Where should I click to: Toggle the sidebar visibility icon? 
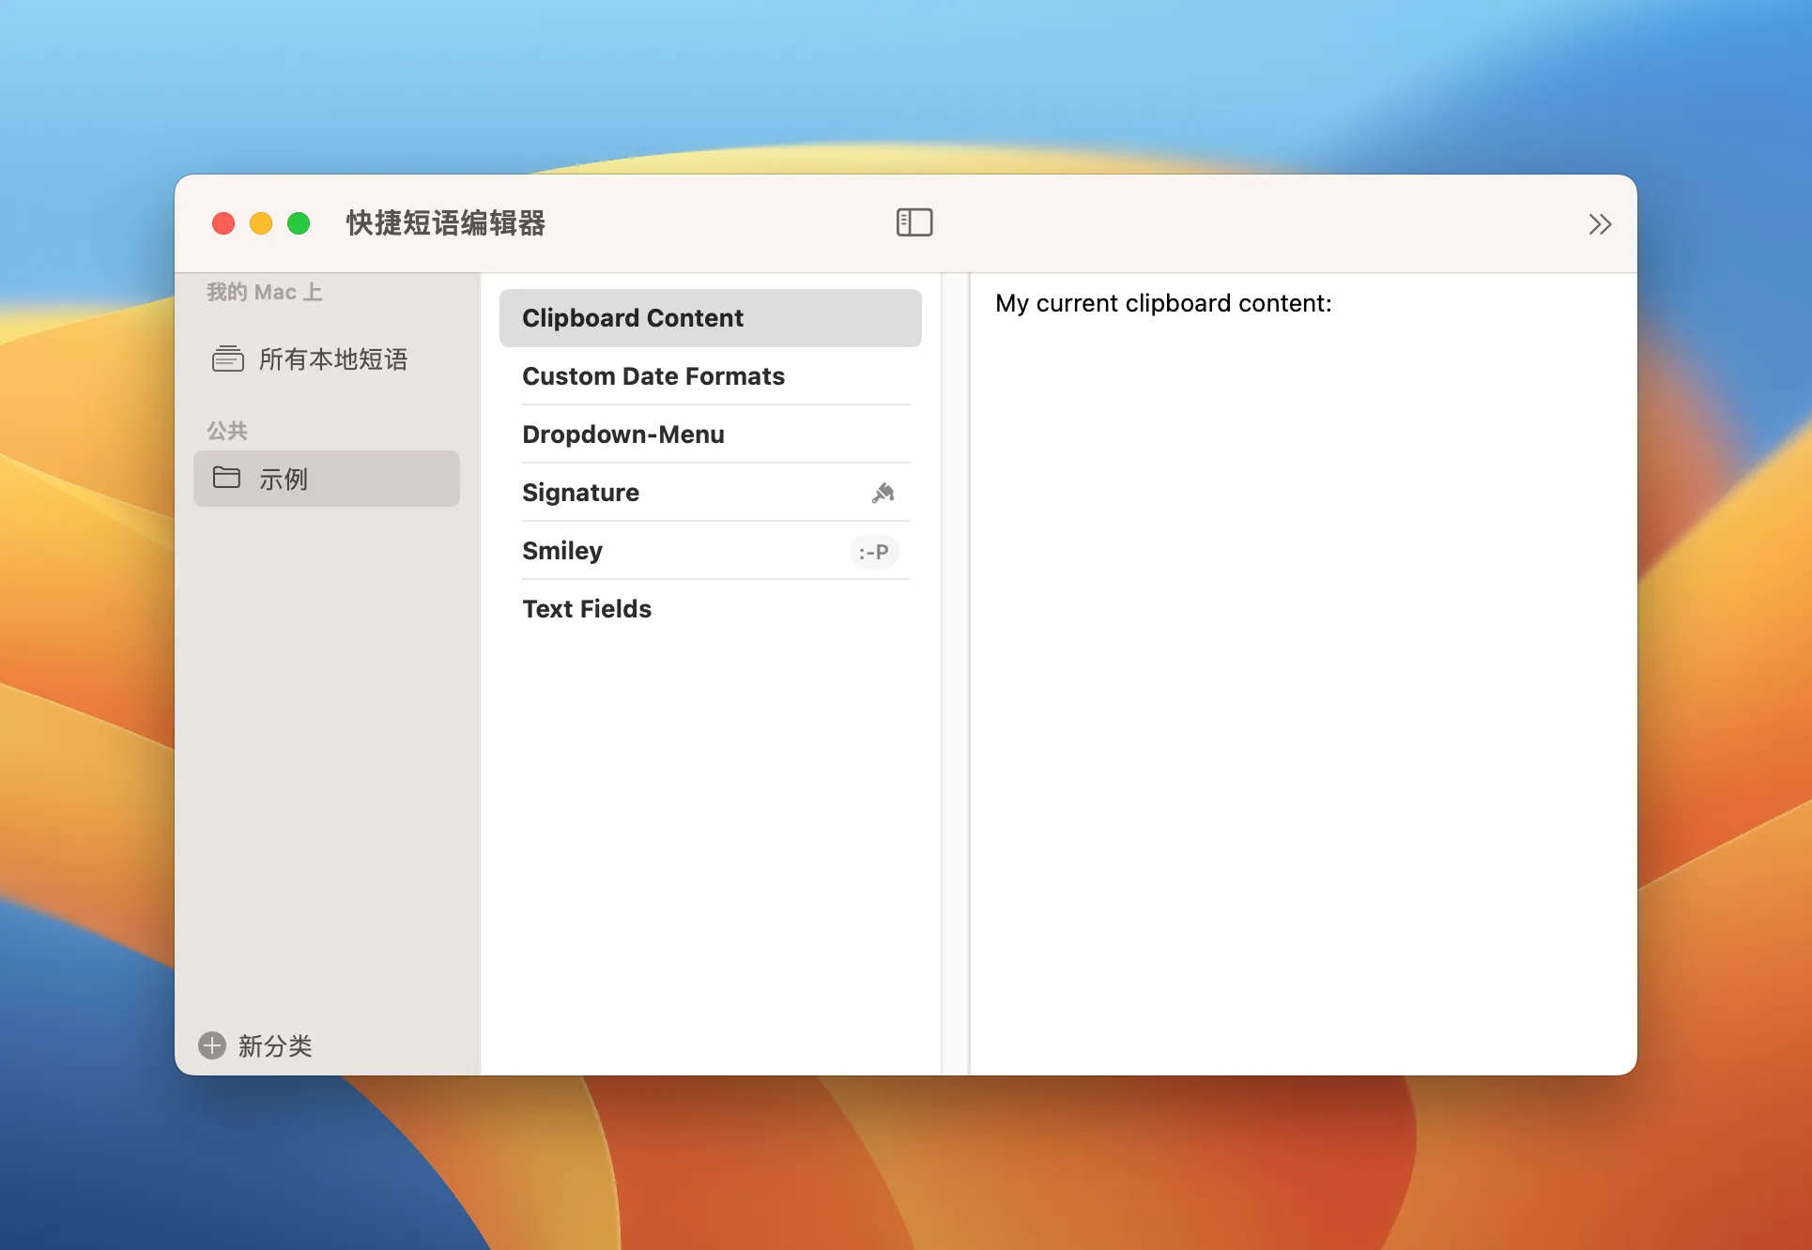click(x=914, y=222)
